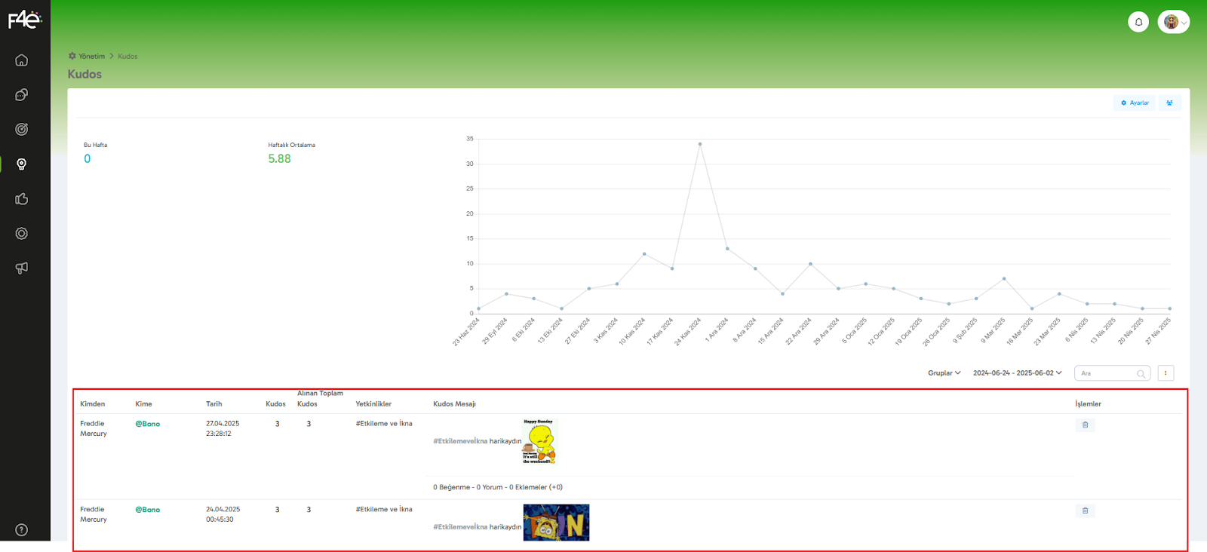Delete the 27.04.2025 kudos entry
Image resolution: width=1207 pixels, height=552 pixels.
coord(1085,425)
